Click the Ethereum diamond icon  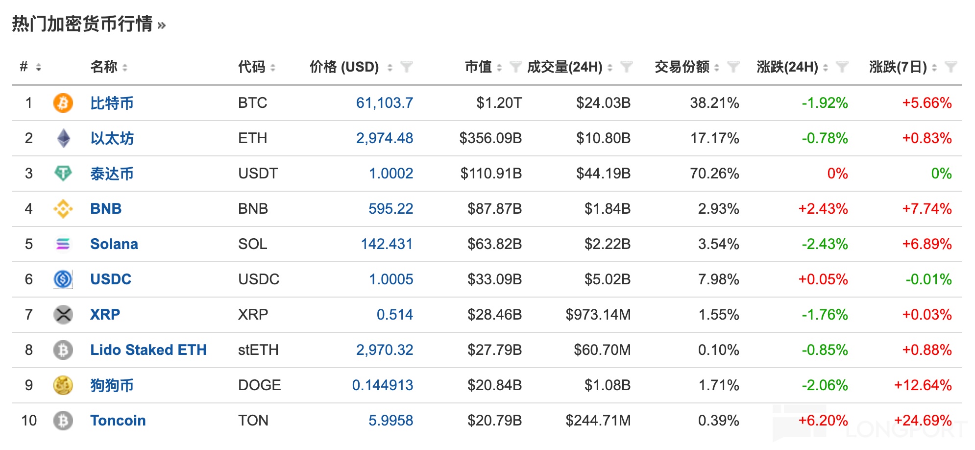coord(63,138)
